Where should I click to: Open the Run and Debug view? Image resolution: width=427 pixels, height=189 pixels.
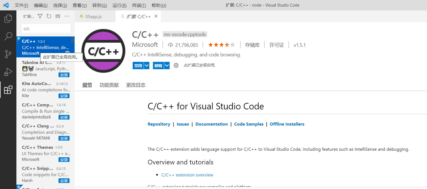[8, 72]
